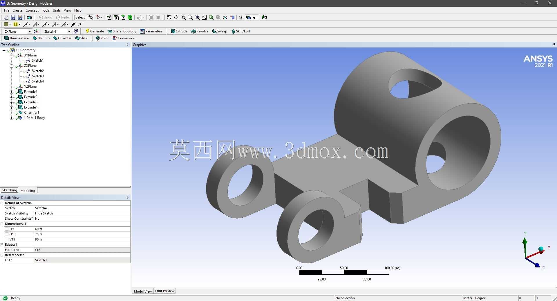This screenshot has height=301, width=557.
Task: Click the triad's cyan ISO ball
Action: pyautogui.click(x=541, y=249)
